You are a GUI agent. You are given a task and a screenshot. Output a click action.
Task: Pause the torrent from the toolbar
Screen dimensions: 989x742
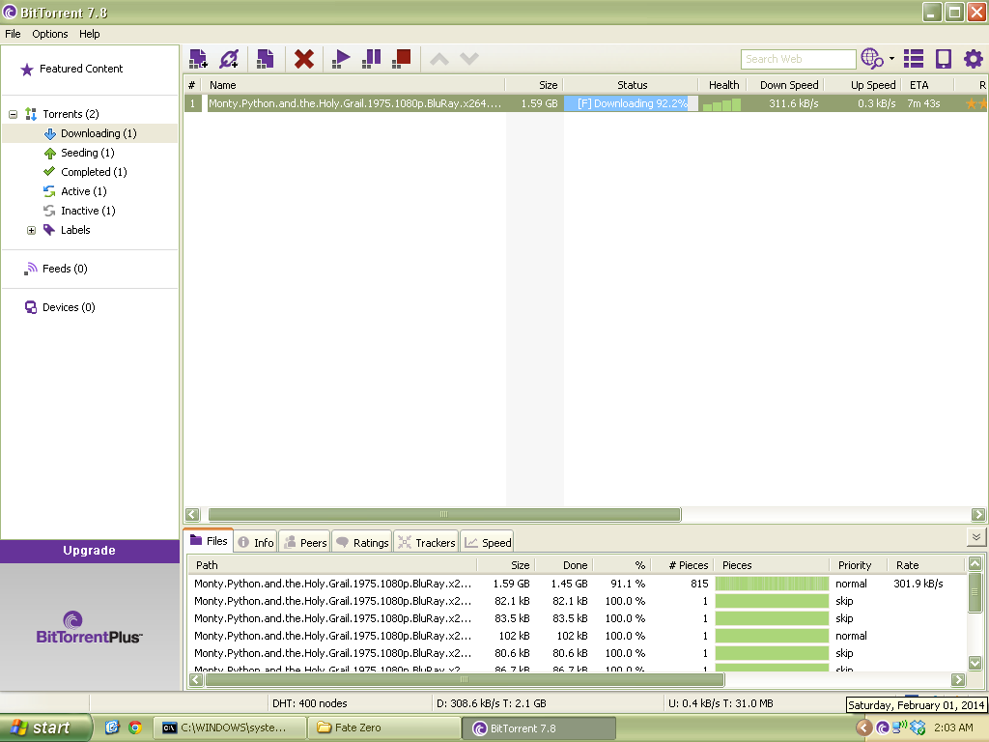click(372, 59)
